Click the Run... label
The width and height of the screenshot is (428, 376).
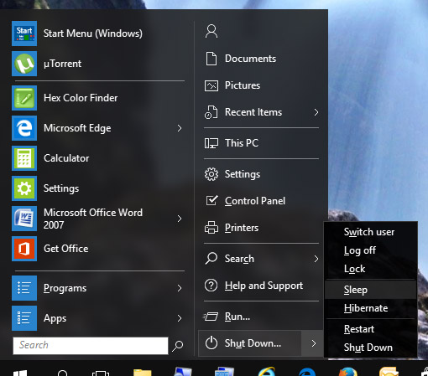(x=237, y=317)
